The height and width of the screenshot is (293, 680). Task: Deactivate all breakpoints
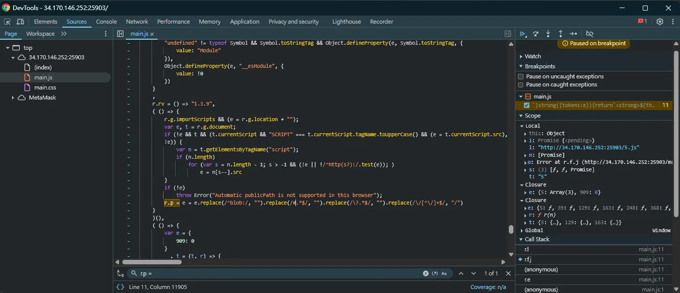[x=589, y=34]
